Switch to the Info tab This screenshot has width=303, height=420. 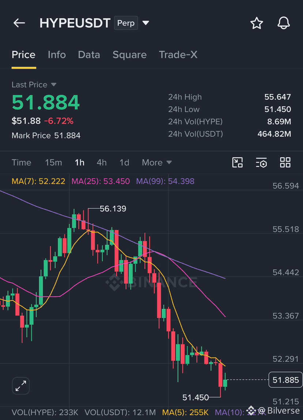tap(57, 54)
